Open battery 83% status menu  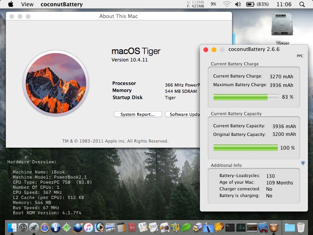point(257,4)
